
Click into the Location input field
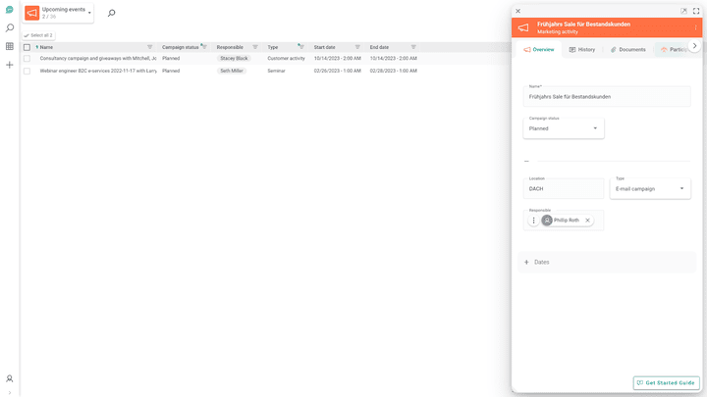[564, 189]
